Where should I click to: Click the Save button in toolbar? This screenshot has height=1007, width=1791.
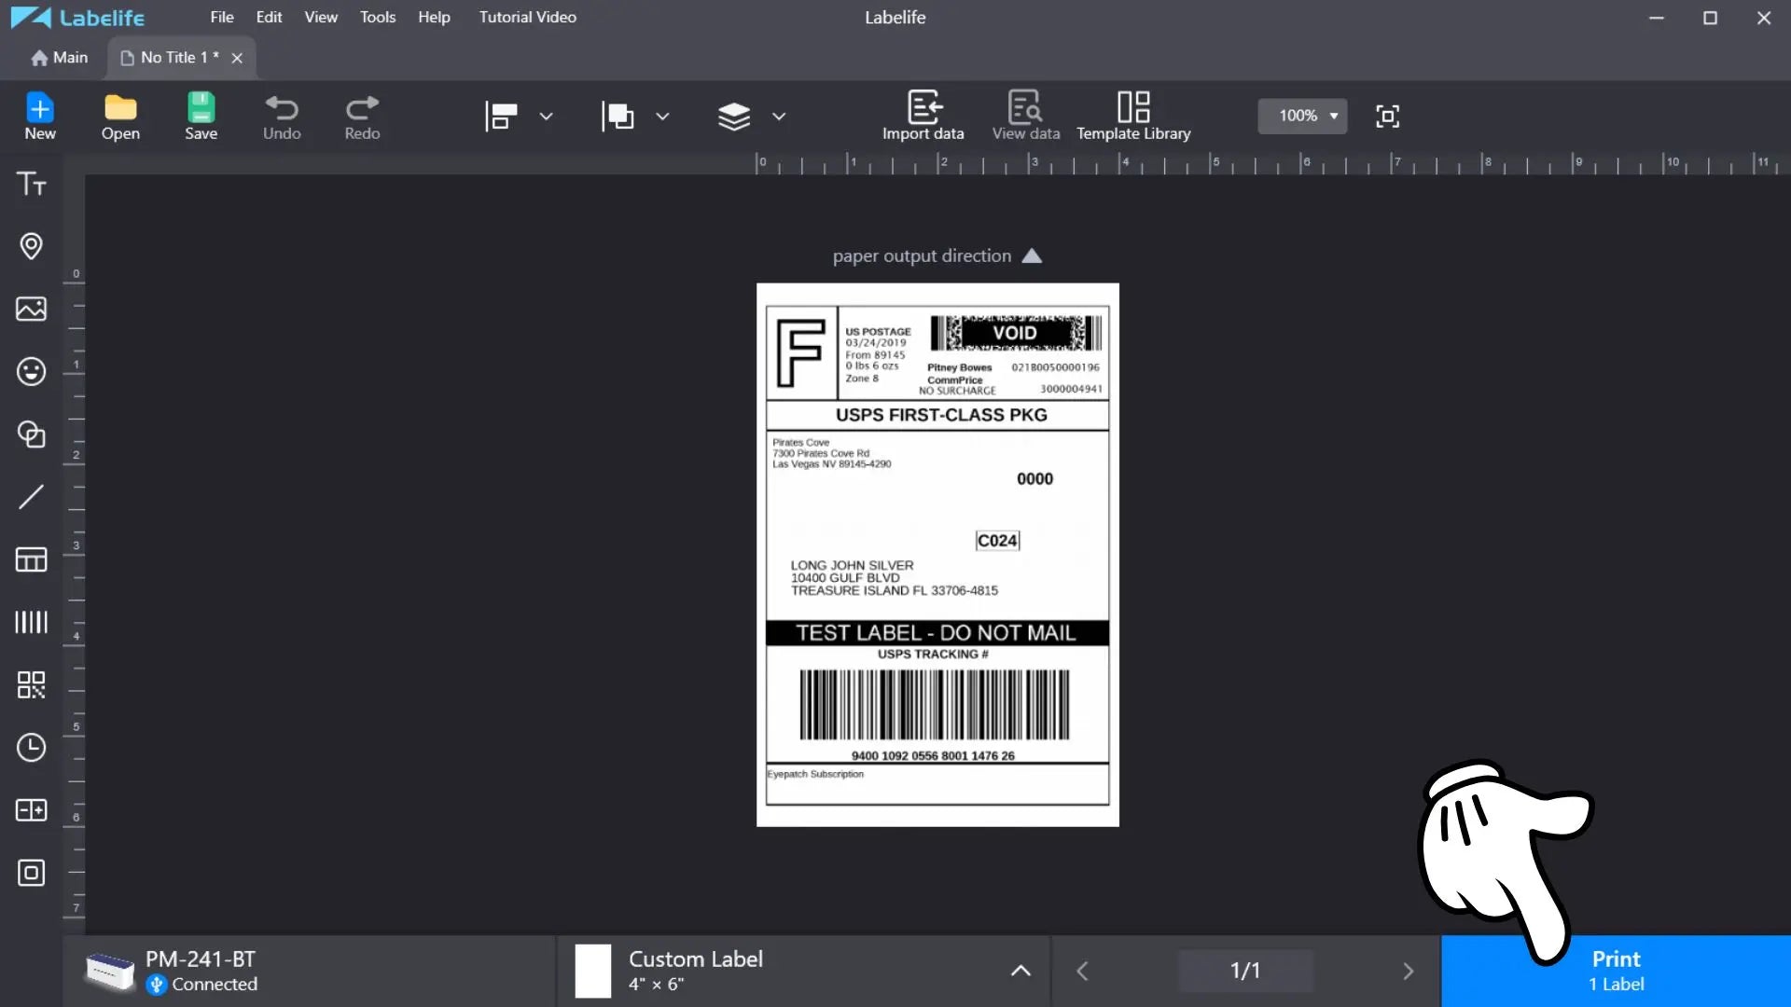click(x=201, y=116)
